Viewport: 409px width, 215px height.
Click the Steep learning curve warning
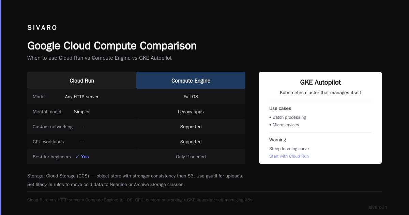pyautogui.click(x=289, y=149)
